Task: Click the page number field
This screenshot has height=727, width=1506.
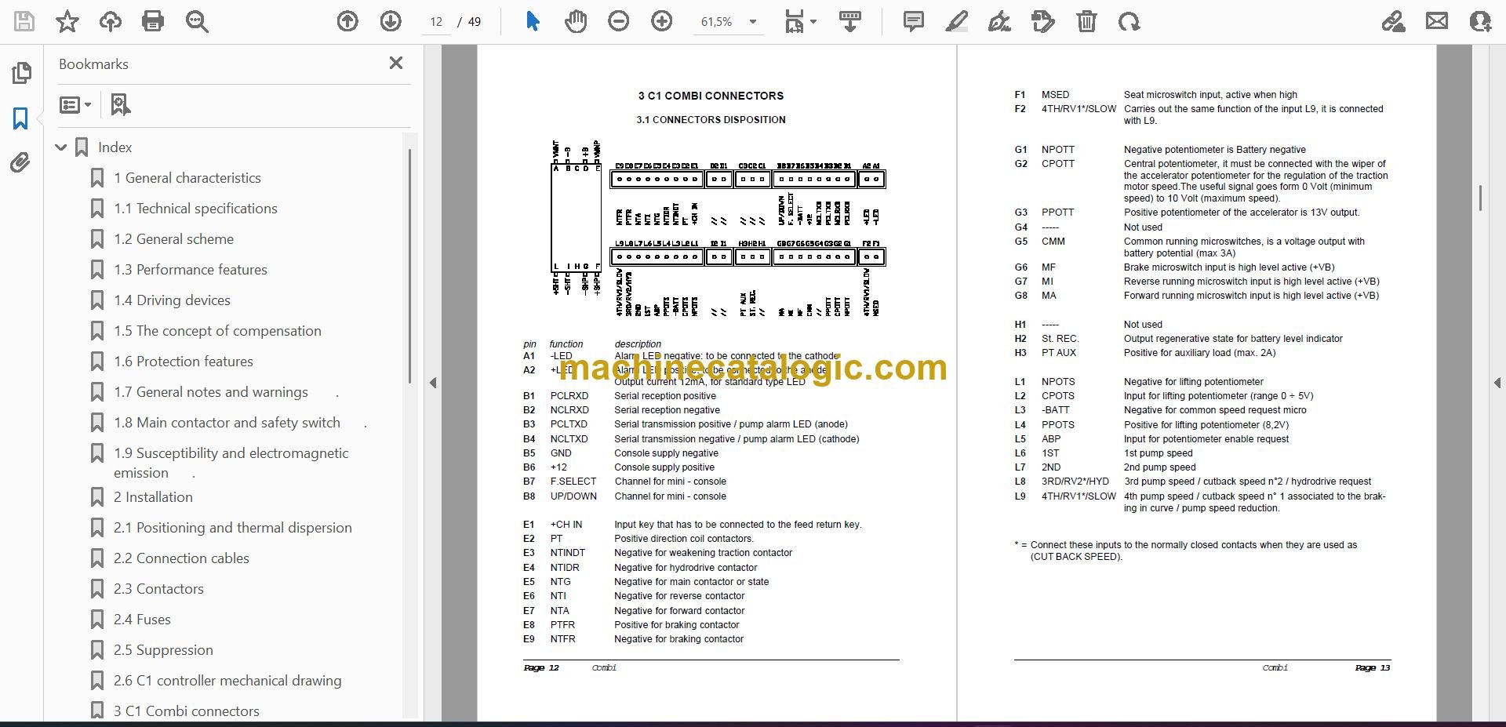Action: [437, 22]
